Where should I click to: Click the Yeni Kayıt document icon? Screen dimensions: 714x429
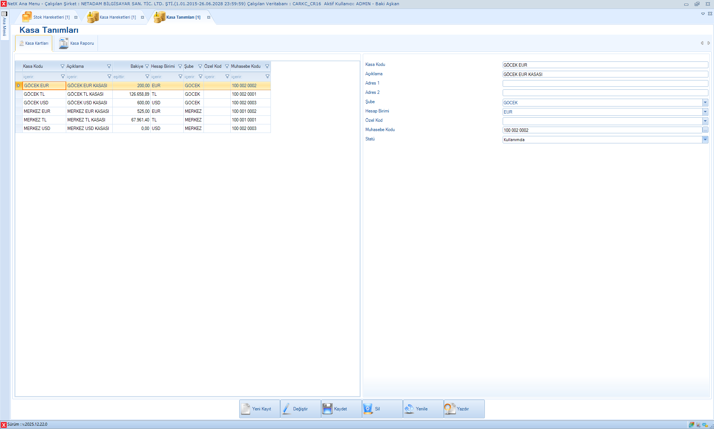[246, 409]
